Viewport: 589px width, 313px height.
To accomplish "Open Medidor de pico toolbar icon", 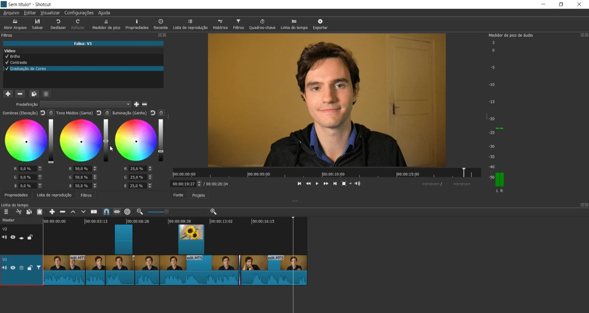I will point(106,24).
